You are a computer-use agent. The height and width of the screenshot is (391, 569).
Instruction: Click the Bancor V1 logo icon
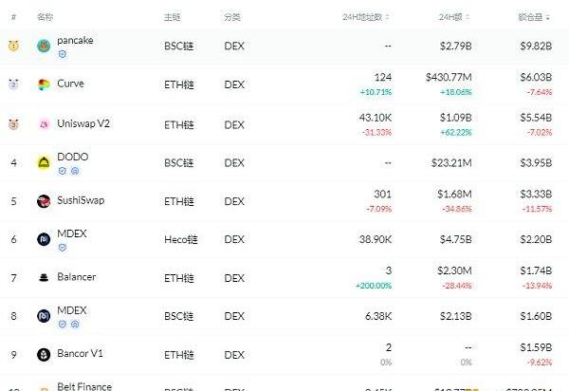coord(44,355)
